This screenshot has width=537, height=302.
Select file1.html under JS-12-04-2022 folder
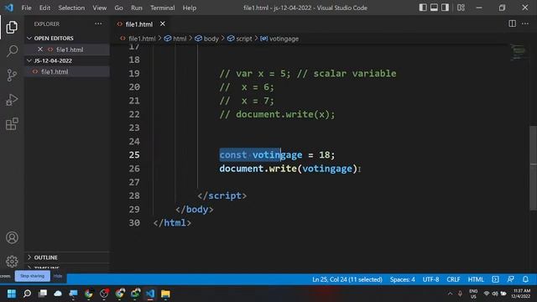coord(55,71)
